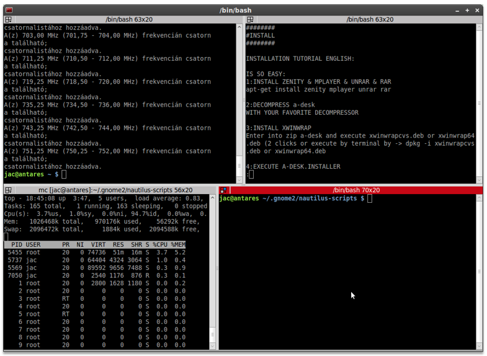Click the mc nautilus-scripts pane title bar

pos(115,190)
